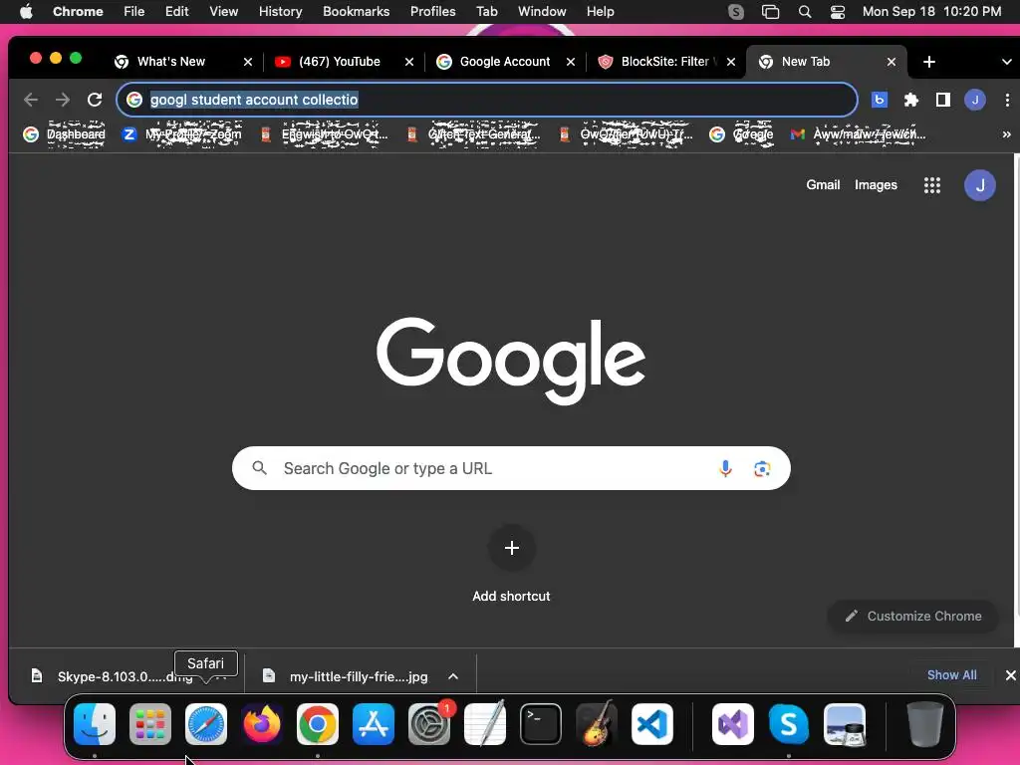
Task: Open the Dashboard bookmark
Action: [x=64, y=134]
